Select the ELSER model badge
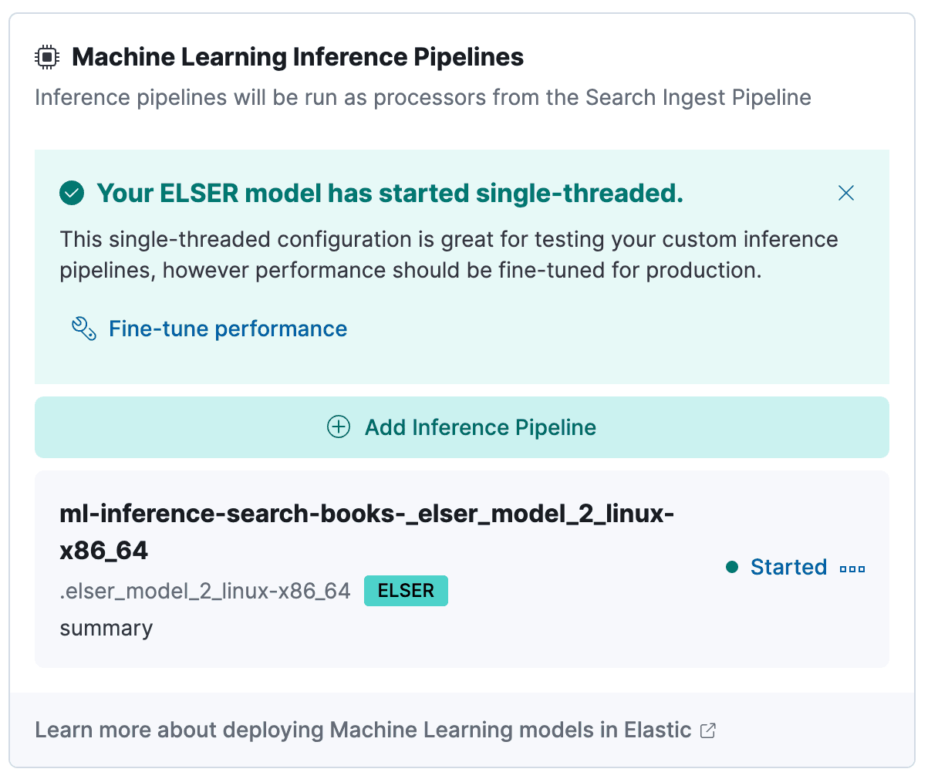The height and width of the screenshot is (779, 938). pyautogui.click(x=406, y=590)
